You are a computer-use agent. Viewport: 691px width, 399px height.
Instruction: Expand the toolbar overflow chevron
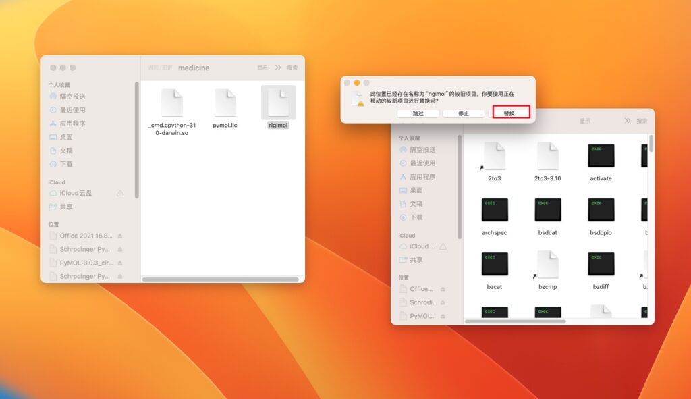(x=278, y=67)
